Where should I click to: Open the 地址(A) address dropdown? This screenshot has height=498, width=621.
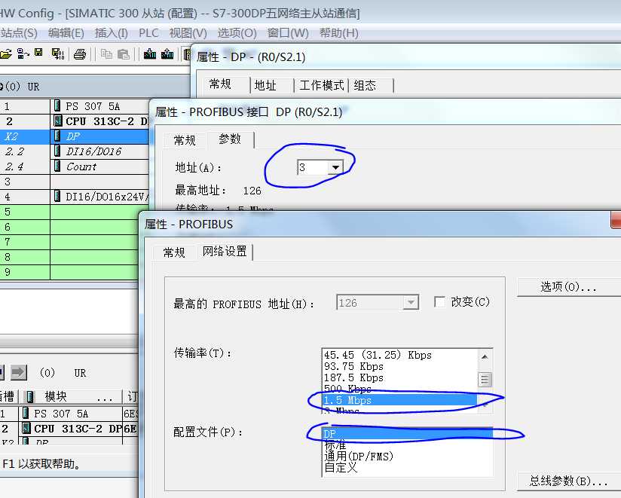pos(335,167)
